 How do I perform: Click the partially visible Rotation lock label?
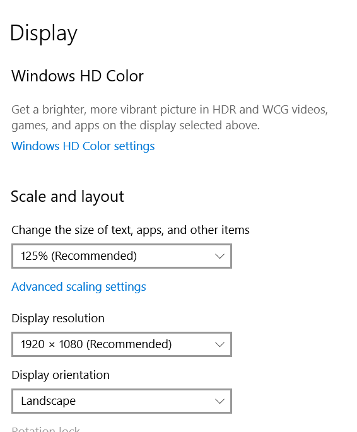45,429
